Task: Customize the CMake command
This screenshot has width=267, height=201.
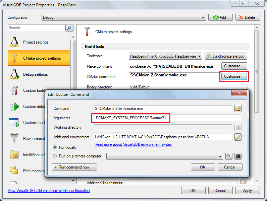Action: (234, 76)
